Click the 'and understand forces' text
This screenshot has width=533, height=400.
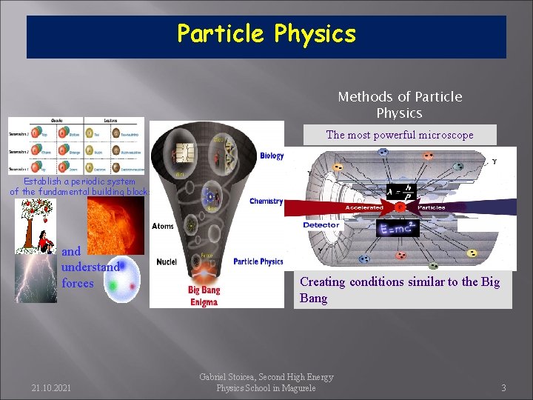[90, 267]
